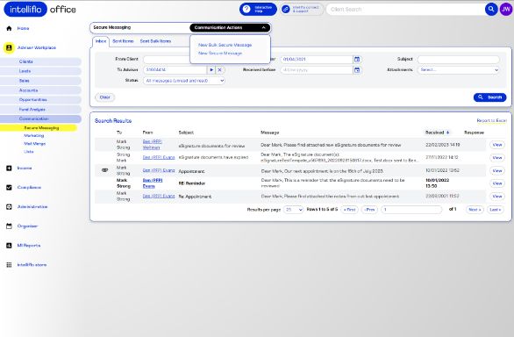514x337 pixels.
Task: Open the Status messages dropdown
Action: point(184,81)
